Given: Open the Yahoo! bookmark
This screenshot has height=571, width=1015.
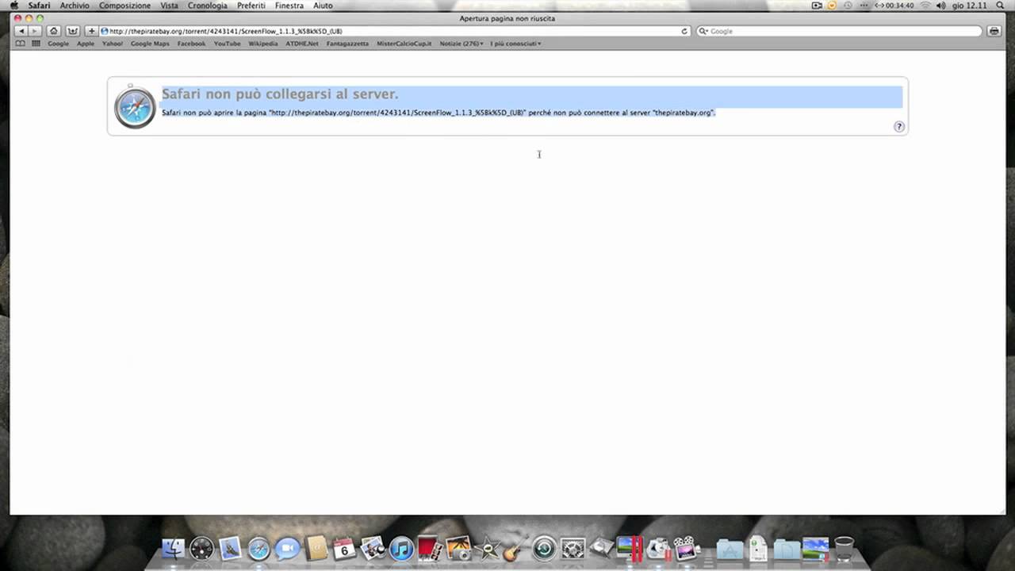Looking at the screenshot, I should (113, 44).
